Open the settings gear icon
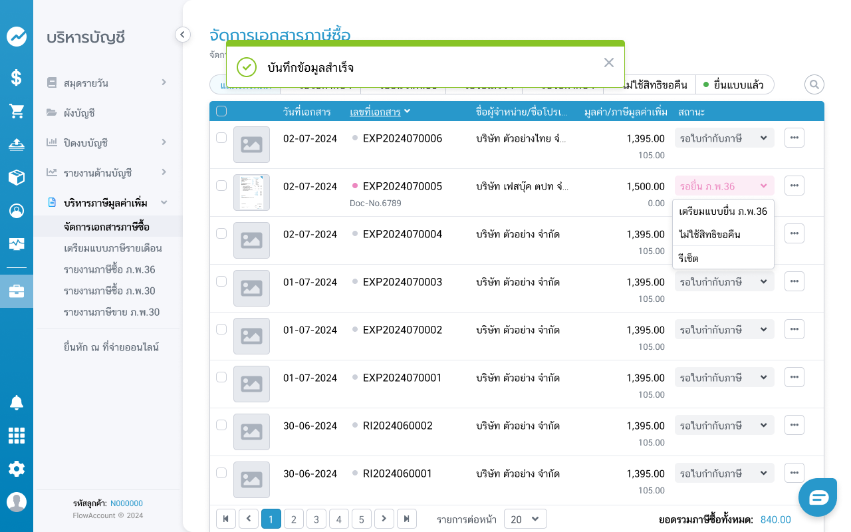Image resolution: width=851 pixels, height=532 pixels. (x=17, y=469)
